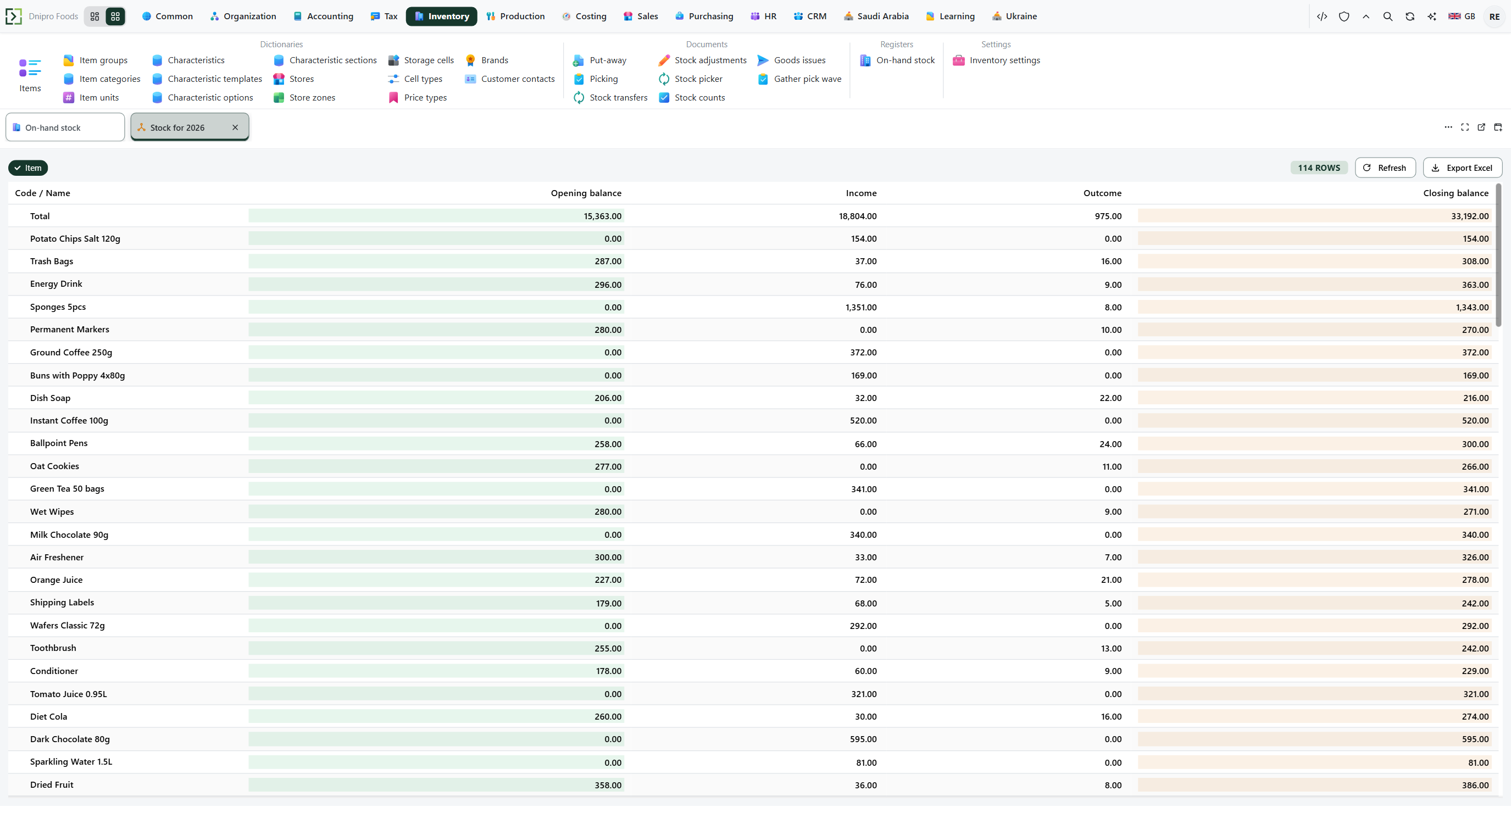Click the sync arrows icon in top bar

pyautogui.click(x=1410, y=16)
